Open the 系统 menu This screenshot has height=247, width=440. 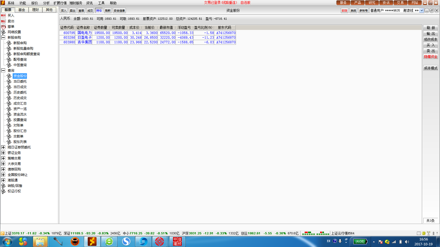pyautogui.click(x=11, y=3)
